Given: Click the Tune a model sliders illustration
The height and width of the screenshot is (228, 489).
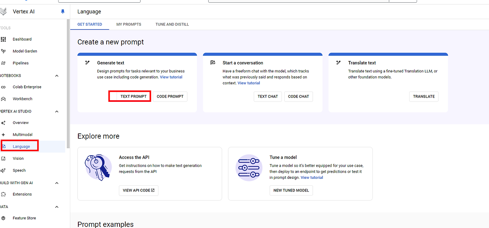Looking at the screenshot, I should pos(249,167).
